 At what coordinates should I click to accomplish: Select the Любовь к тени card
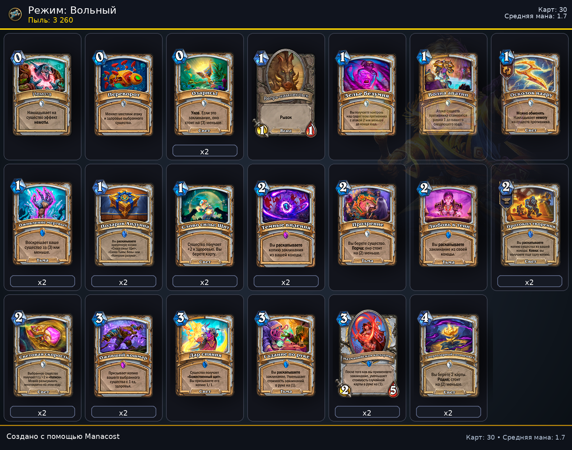(x=448, y=225)
